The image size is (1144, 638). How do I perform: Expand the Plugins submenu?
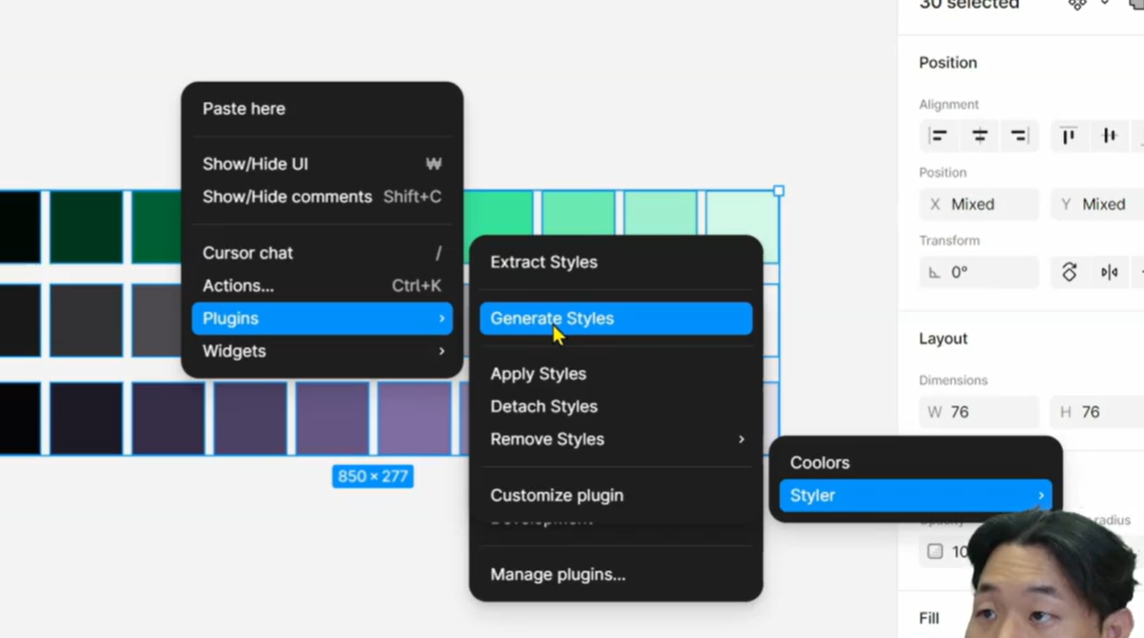[x=322, y=319]
